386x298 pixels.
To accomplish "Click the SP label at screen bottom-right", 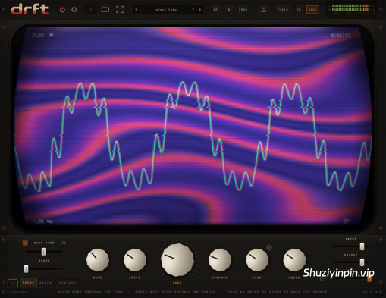I will tap(346, 221).
